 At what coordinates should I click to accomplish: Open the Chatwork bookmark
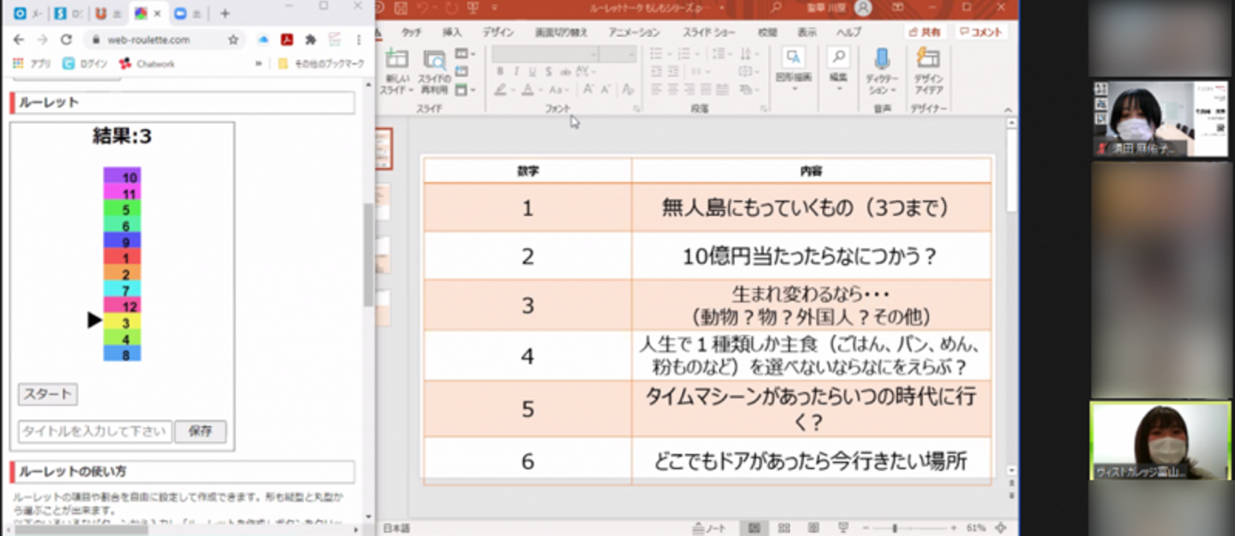(147, 63)
